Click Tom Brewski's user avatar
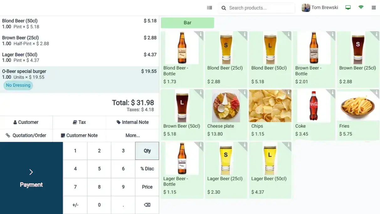Screen dimensions: 380x214 (306, 8)
